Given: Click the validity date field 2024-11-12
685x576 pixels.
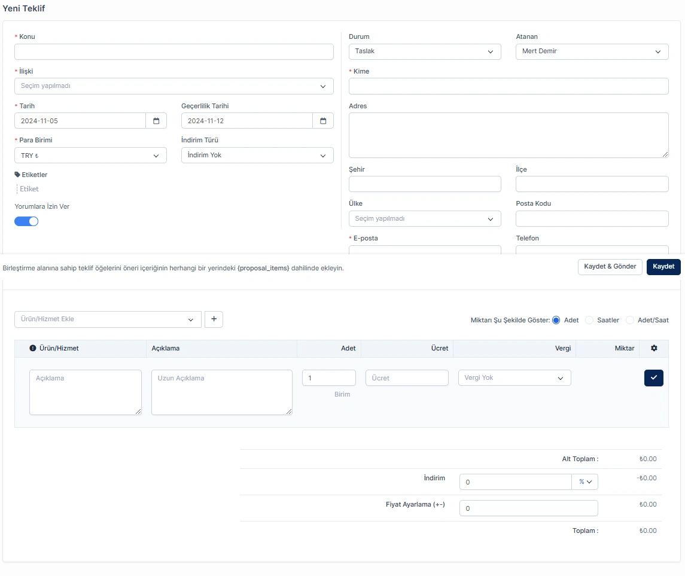Looking at the screenshot, I should click(x=247, y=121).
